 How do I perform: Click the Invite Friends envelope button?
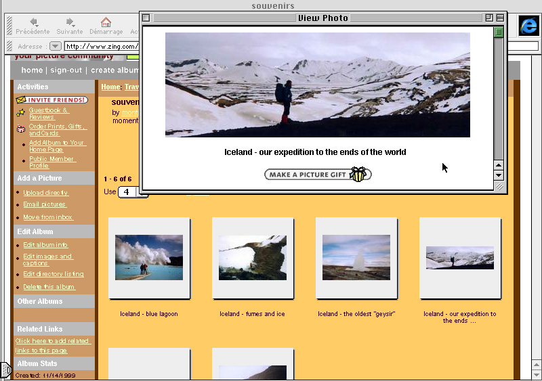pos(52,100)
